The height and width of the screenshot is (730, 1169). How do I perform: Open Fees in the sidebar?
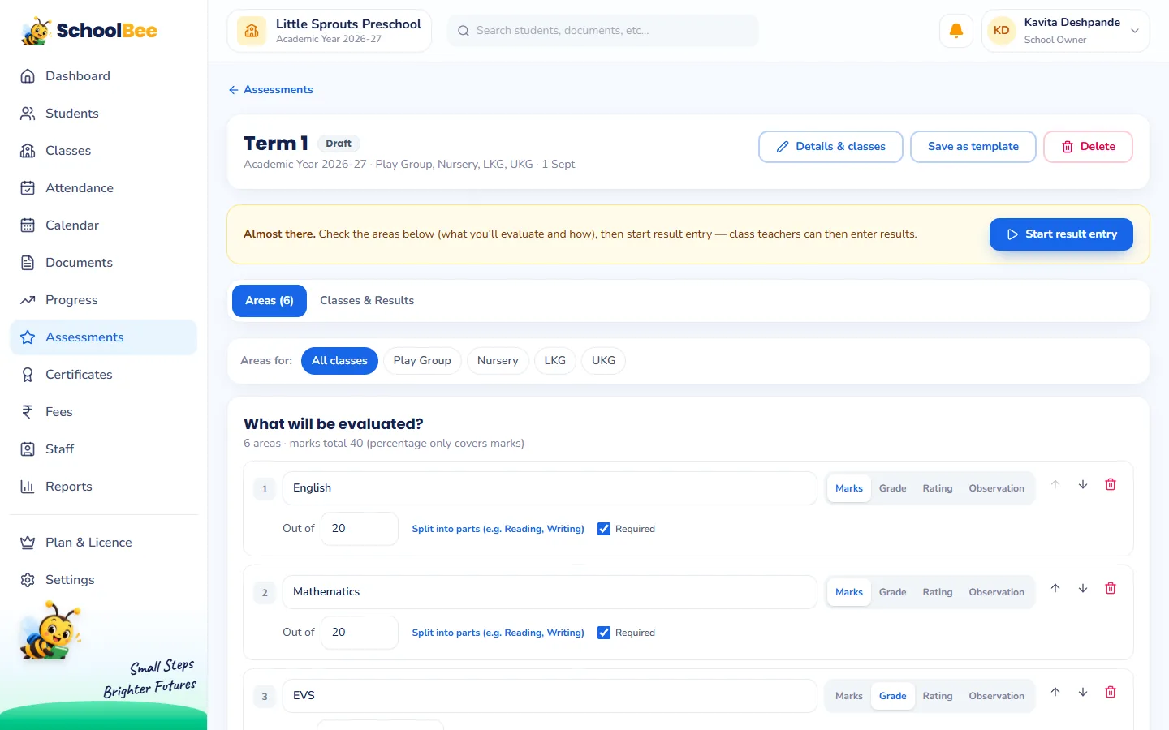click(x=103, y=412)
